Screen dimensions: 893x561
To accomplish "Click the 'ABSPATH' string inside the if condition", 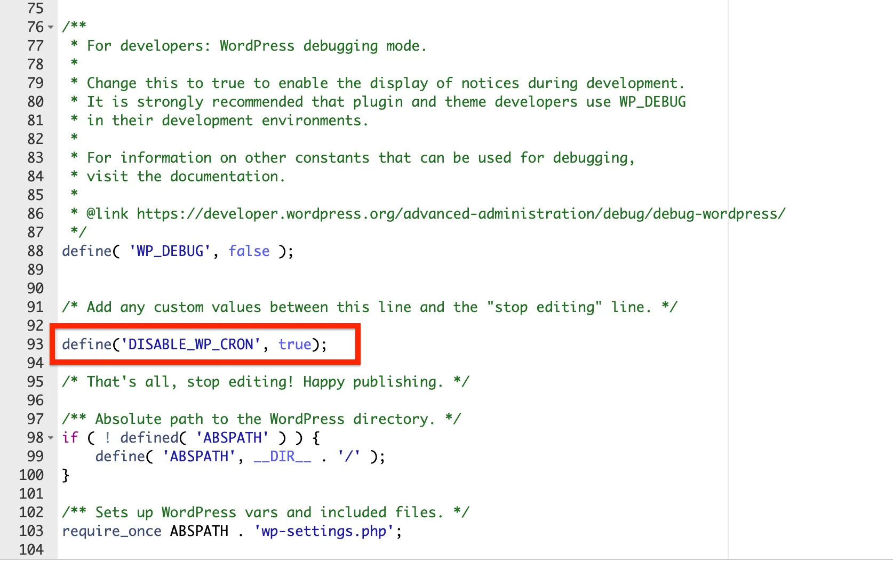I will click(232, 438).
